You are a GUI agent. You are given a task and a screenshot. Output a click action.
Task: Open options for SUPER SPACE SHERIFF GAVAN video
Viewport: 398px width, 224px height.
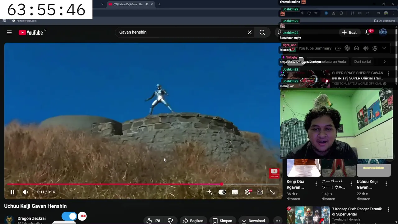388,74
